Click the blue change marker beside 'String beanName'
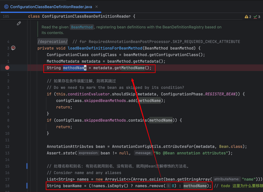This screenshot has height=192, width=263. (27, 186)
